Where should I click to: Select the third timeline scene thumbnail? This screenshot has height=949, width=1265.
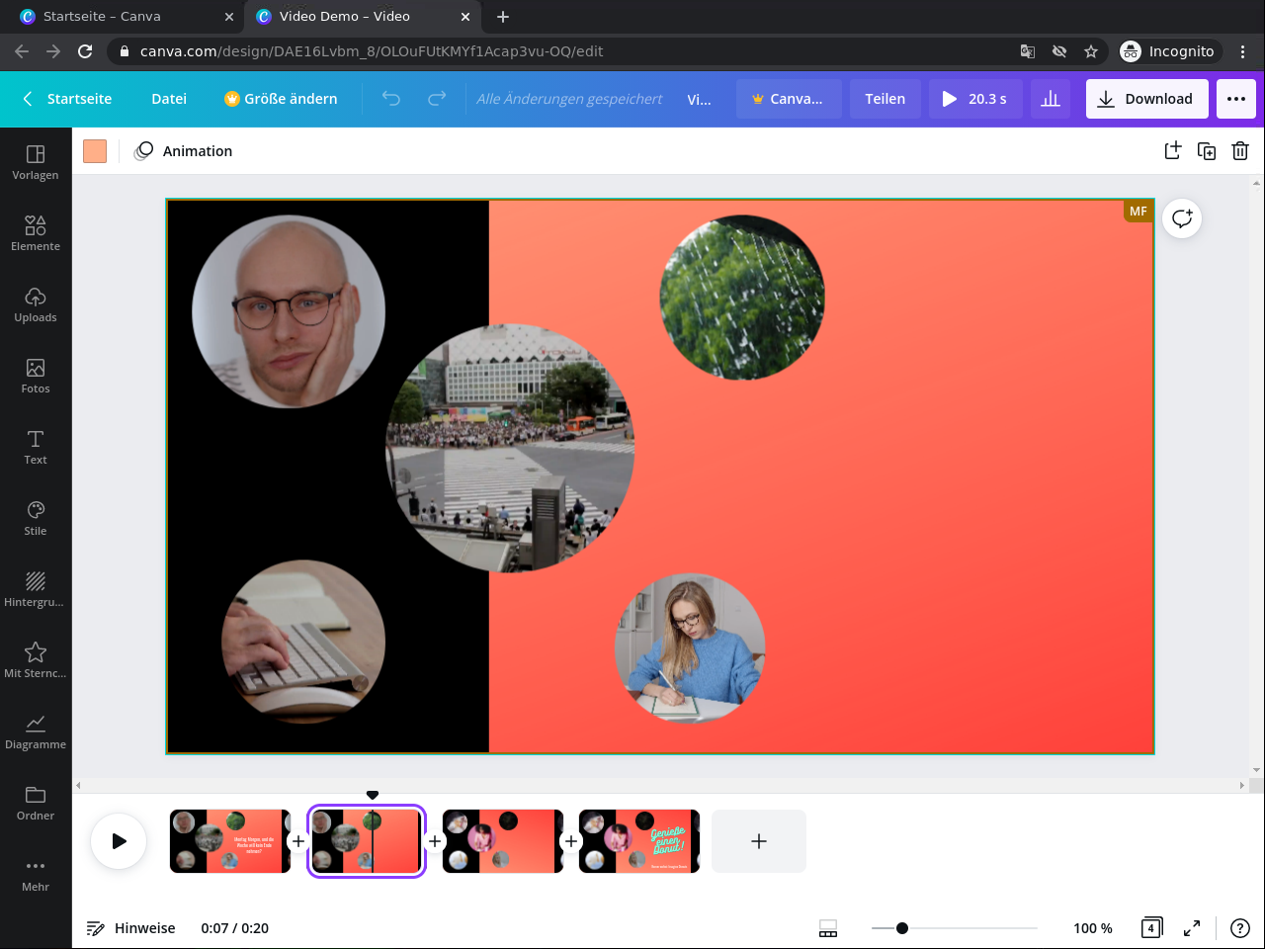503,841
